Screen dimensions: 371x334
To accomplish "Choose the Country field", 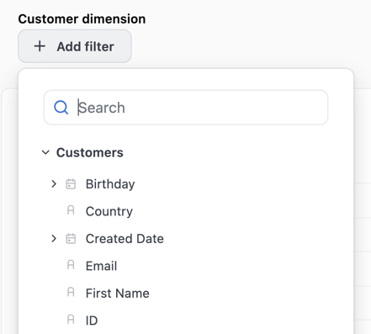I will tap(109, 211).
